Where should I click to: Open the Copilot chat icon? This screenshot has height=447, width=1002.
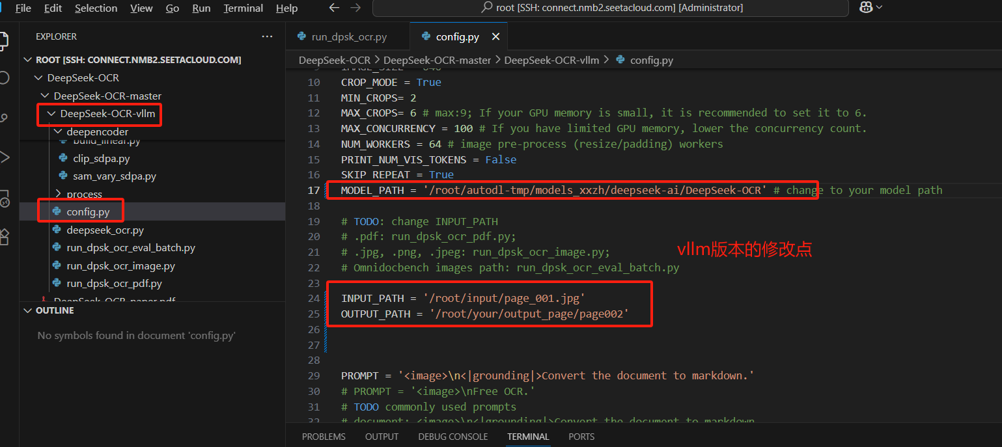[866, 8]
